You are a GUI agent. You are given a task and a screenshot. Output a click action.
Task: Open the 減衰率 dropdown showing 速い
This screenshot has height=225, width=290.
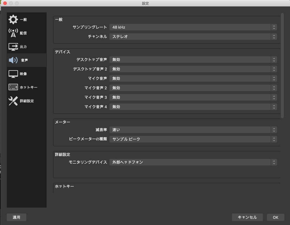pos(193,130)
